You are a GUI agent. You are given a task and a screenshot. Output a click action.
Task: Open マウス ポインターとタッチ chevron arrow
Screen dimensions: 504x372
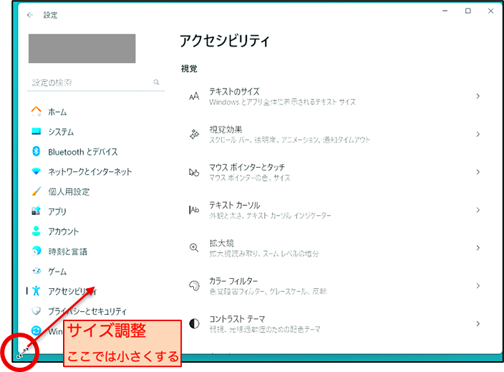[x=478, y=172]
